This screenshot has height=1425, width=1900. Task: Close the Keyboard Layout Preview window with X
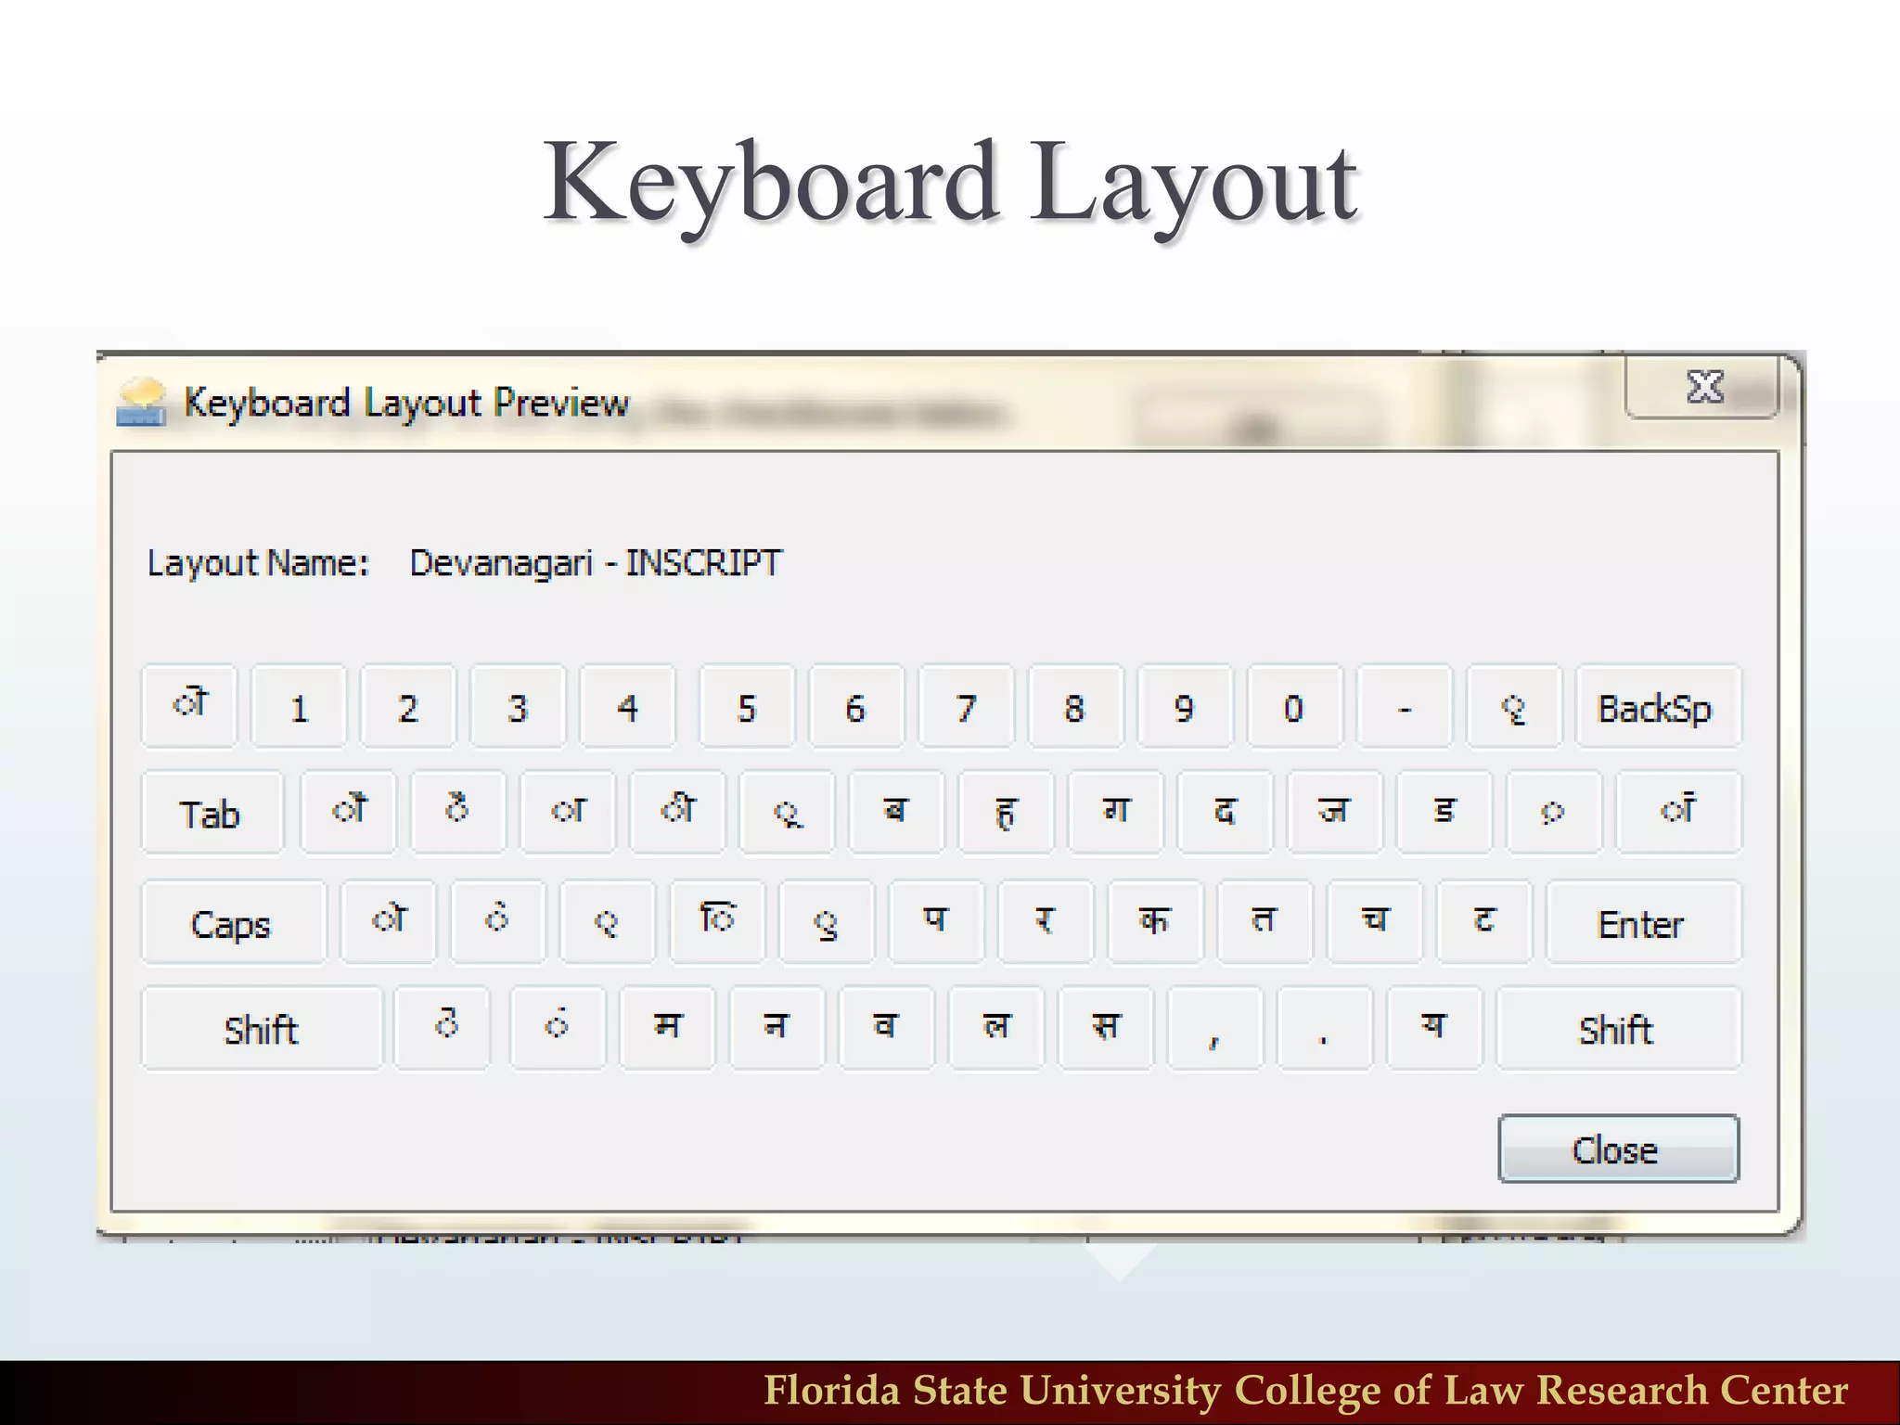point(1702,387)
